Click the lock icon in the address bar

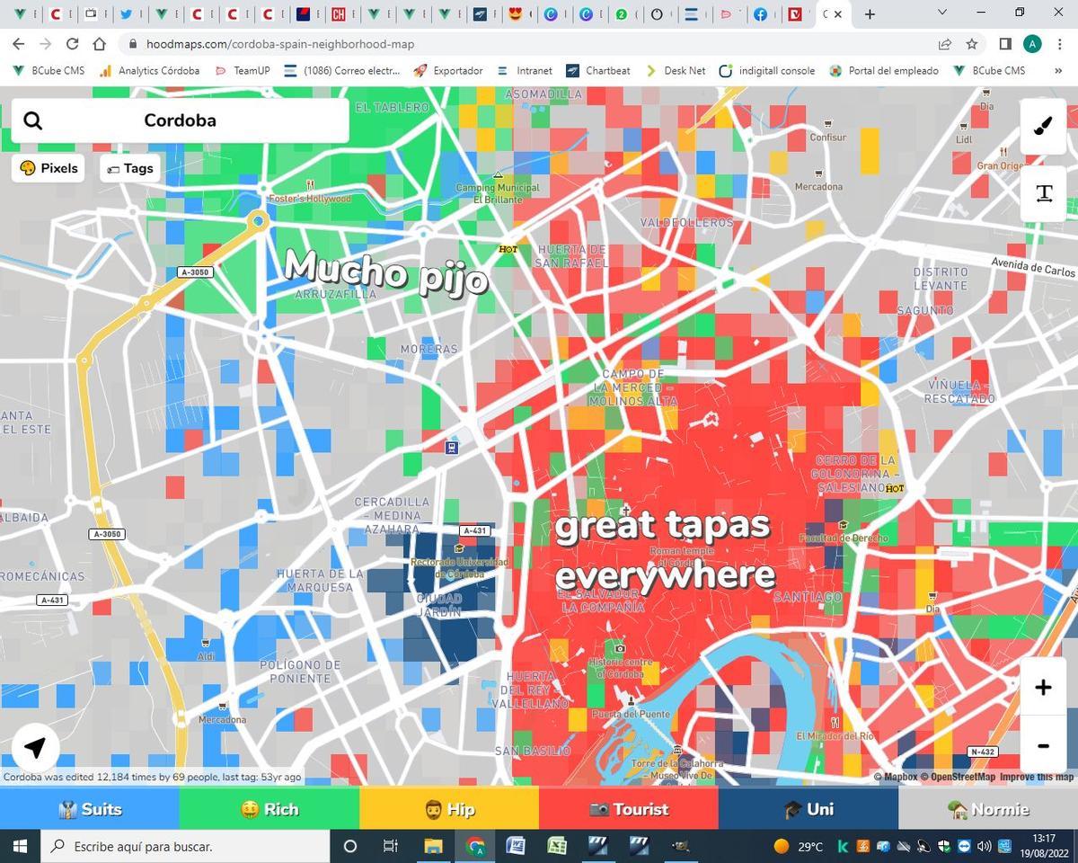point(131,43)
